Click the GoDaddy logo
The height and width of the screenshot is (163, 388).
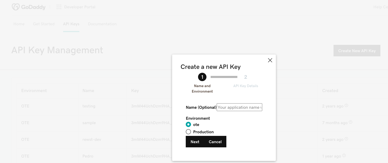pos(29,7)
